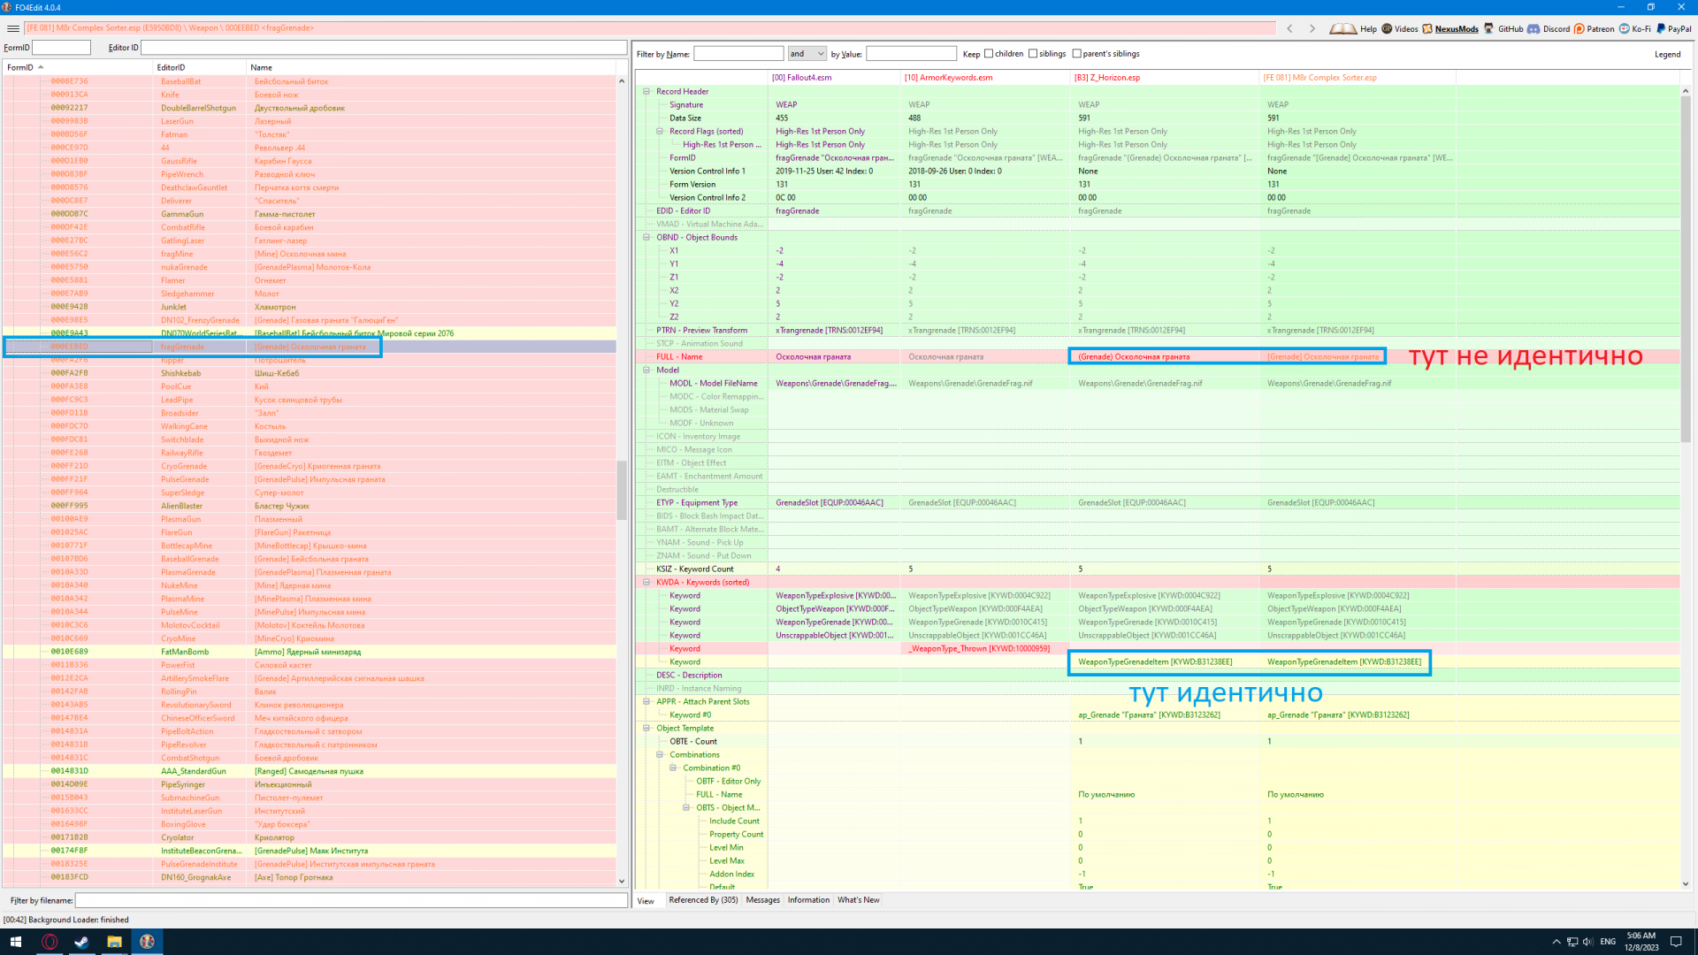Toggle parent's siblings checkbox
Image resolution: width=1698 pixels, height=955 pixels.
1076,54
